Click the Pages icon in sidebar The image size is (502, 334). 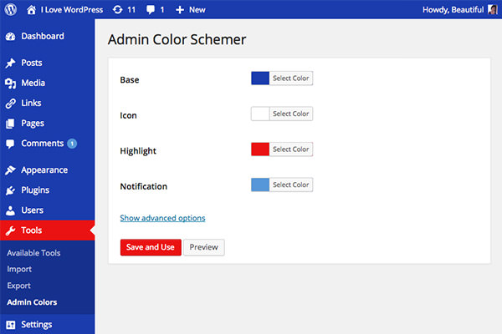[10, 124]
